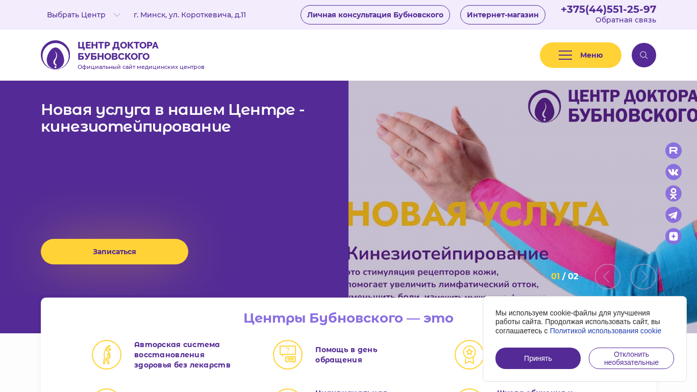Open the Odnoklassniki social icon
Image resolution: width=697 pixels, height=392 pixels.
(674, 193)
